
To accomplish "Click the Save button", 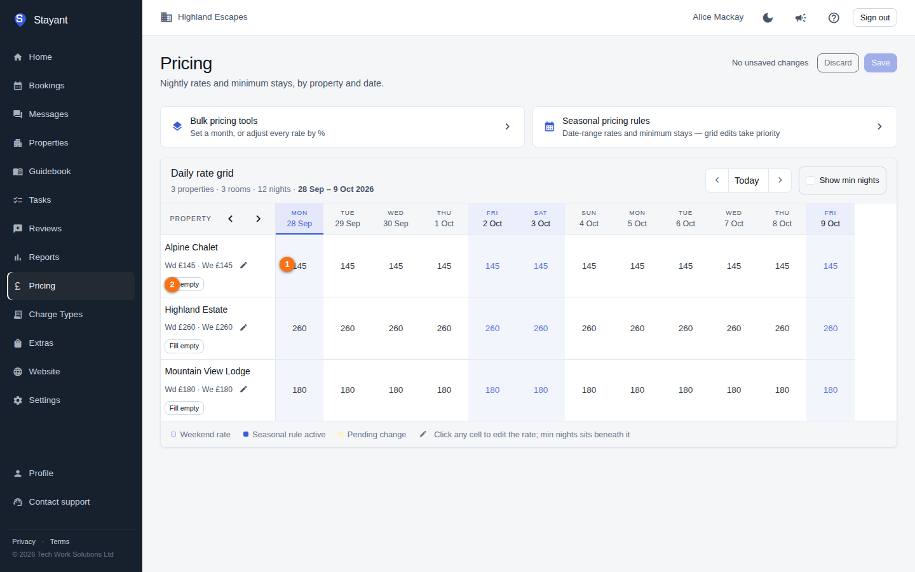I will [881, 63].
